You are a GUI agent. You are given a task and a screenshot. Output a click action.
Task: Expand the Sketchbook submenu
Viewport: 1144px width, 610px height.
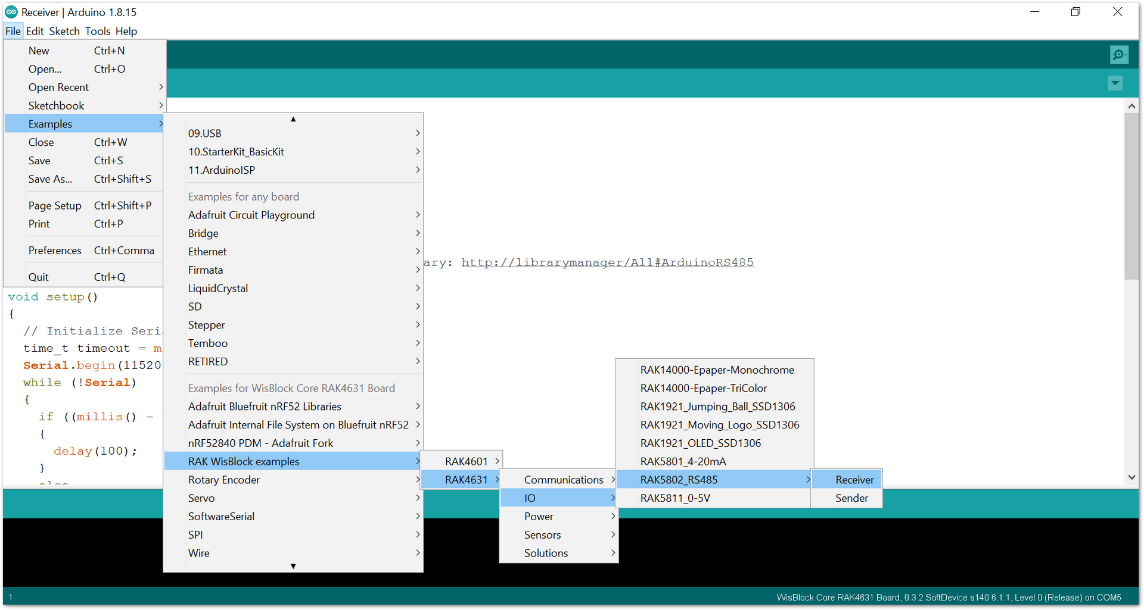click(x=84, y=105)
